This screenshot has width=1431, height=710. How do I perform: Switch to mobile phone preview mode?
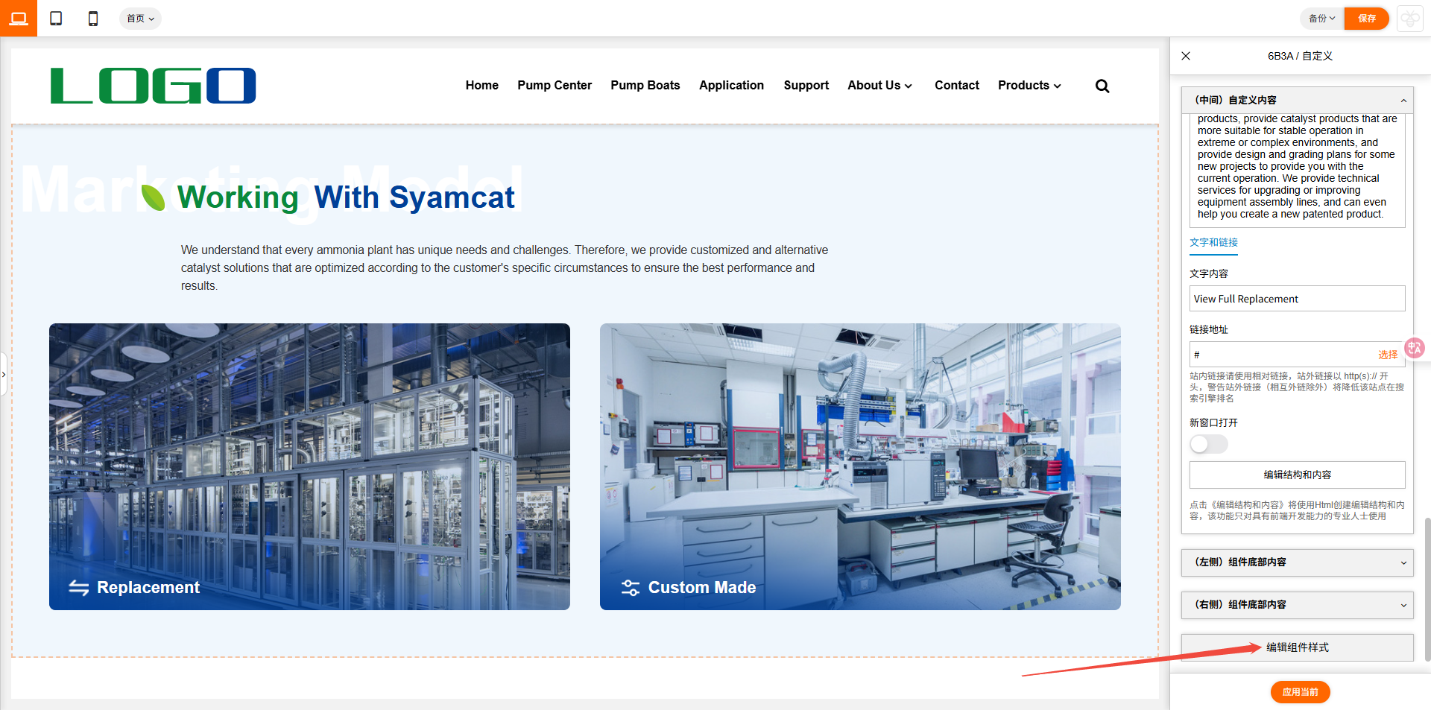pos(93,19)
